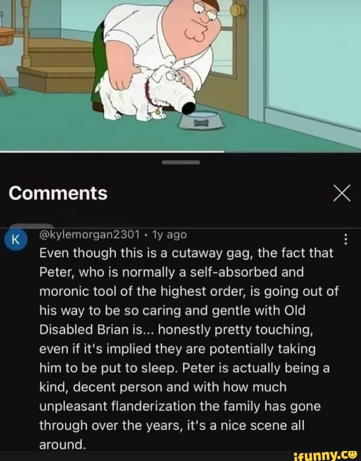Close the Comments panel with X
The height and width of the screenshot is (461, 361).
coord(342,193)
